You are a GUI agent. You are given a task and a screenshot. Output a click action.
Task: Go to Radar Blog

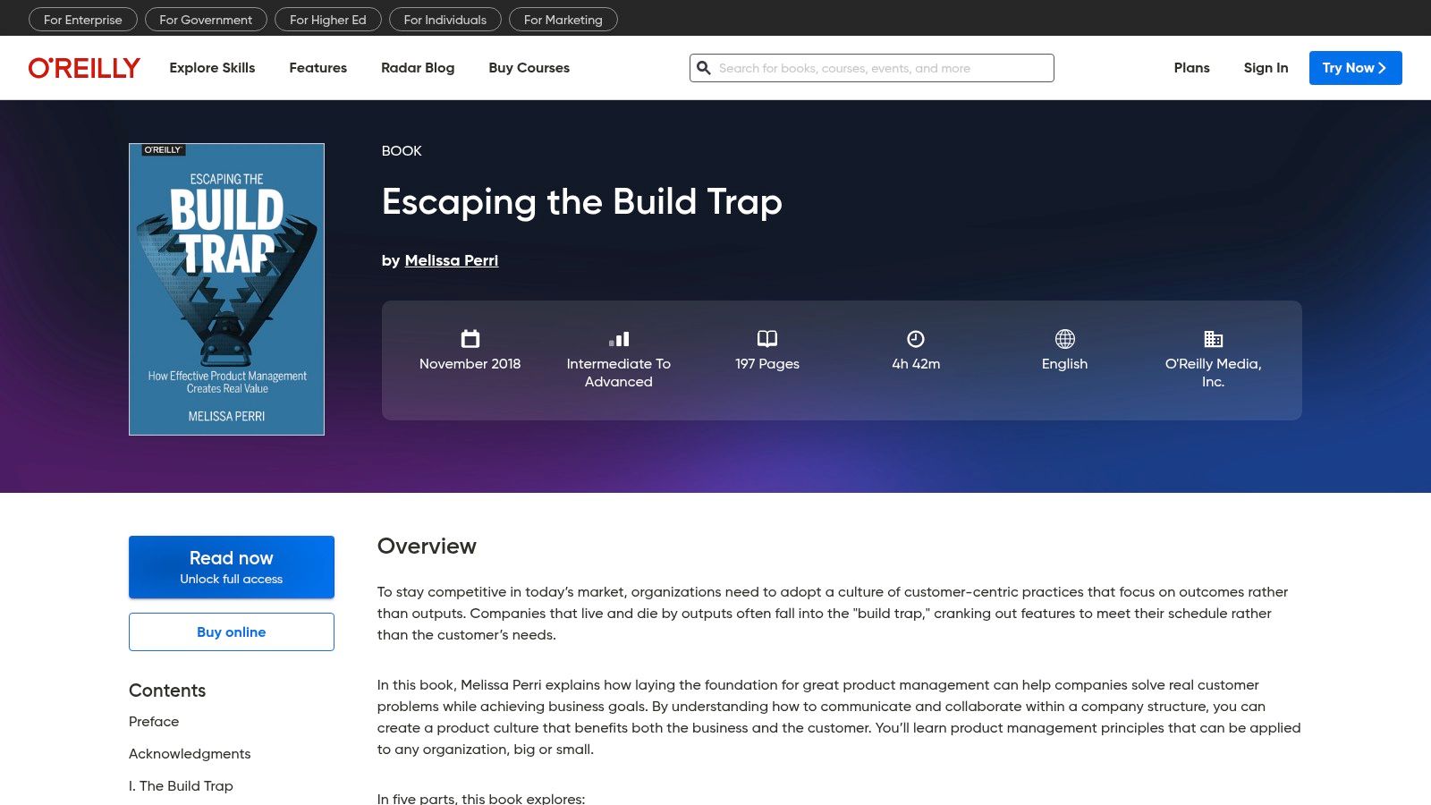[418, 68]
